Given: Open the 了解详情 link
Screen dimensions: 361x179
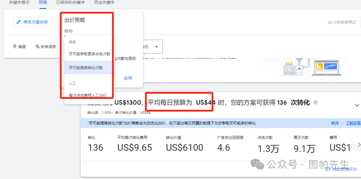Looking at the screenshot, I should (353, 123).
